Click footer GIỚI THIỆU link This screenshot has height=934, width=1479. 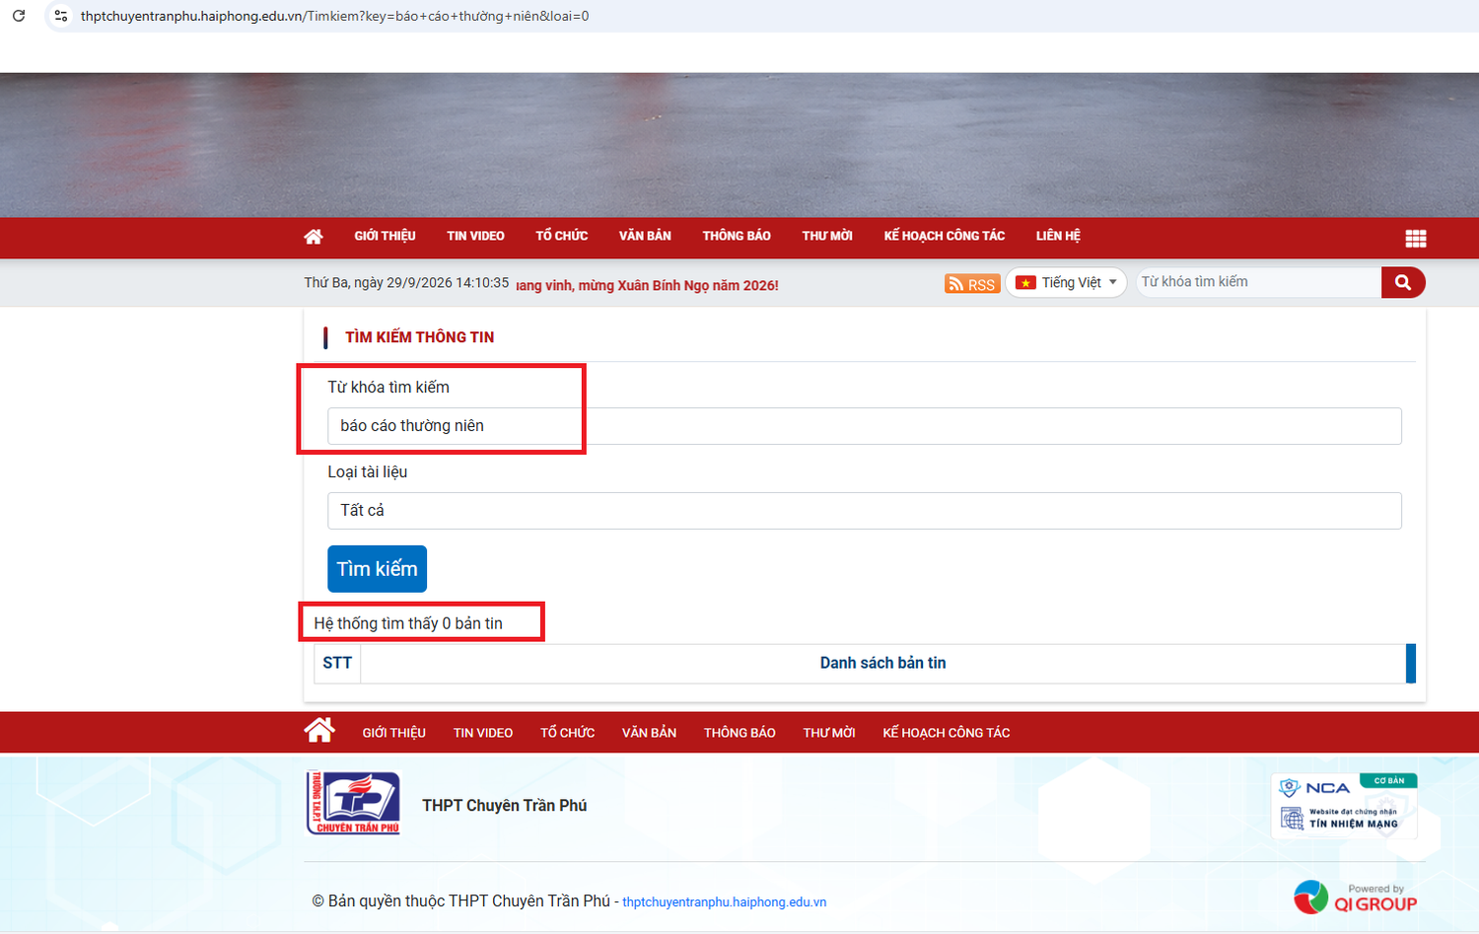tap(394, 733)
